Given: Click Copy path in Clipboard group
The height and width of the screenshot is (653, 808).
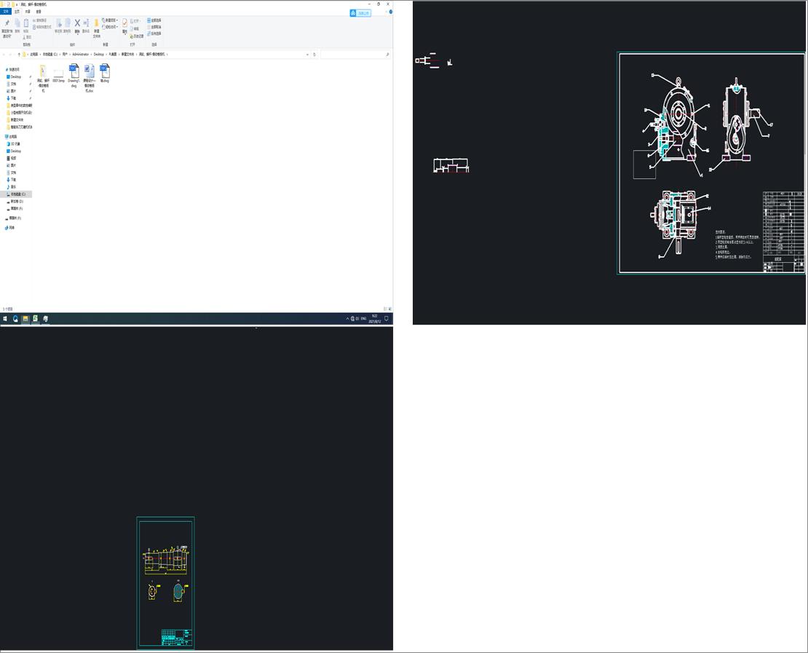Looking at the screenshot, I should pyautogui.click(x=40, y=20).
